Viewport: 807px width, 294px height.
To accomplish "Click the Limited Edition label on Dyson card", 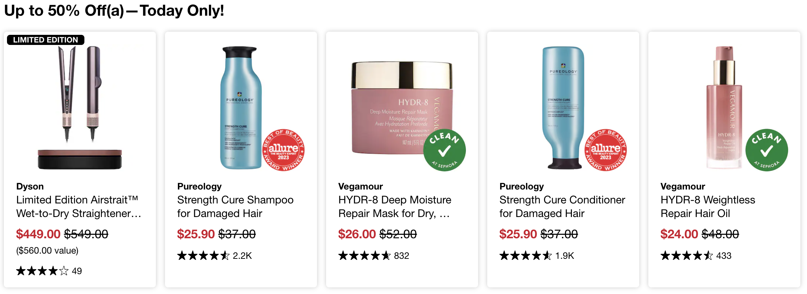I will (46, 40).
